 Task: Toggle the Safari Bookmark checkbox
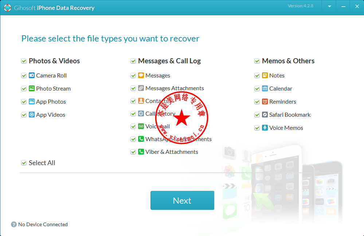coord(257,115)
